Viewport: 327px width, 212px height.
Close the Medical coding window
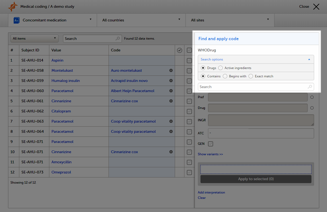tap(316, 7)
